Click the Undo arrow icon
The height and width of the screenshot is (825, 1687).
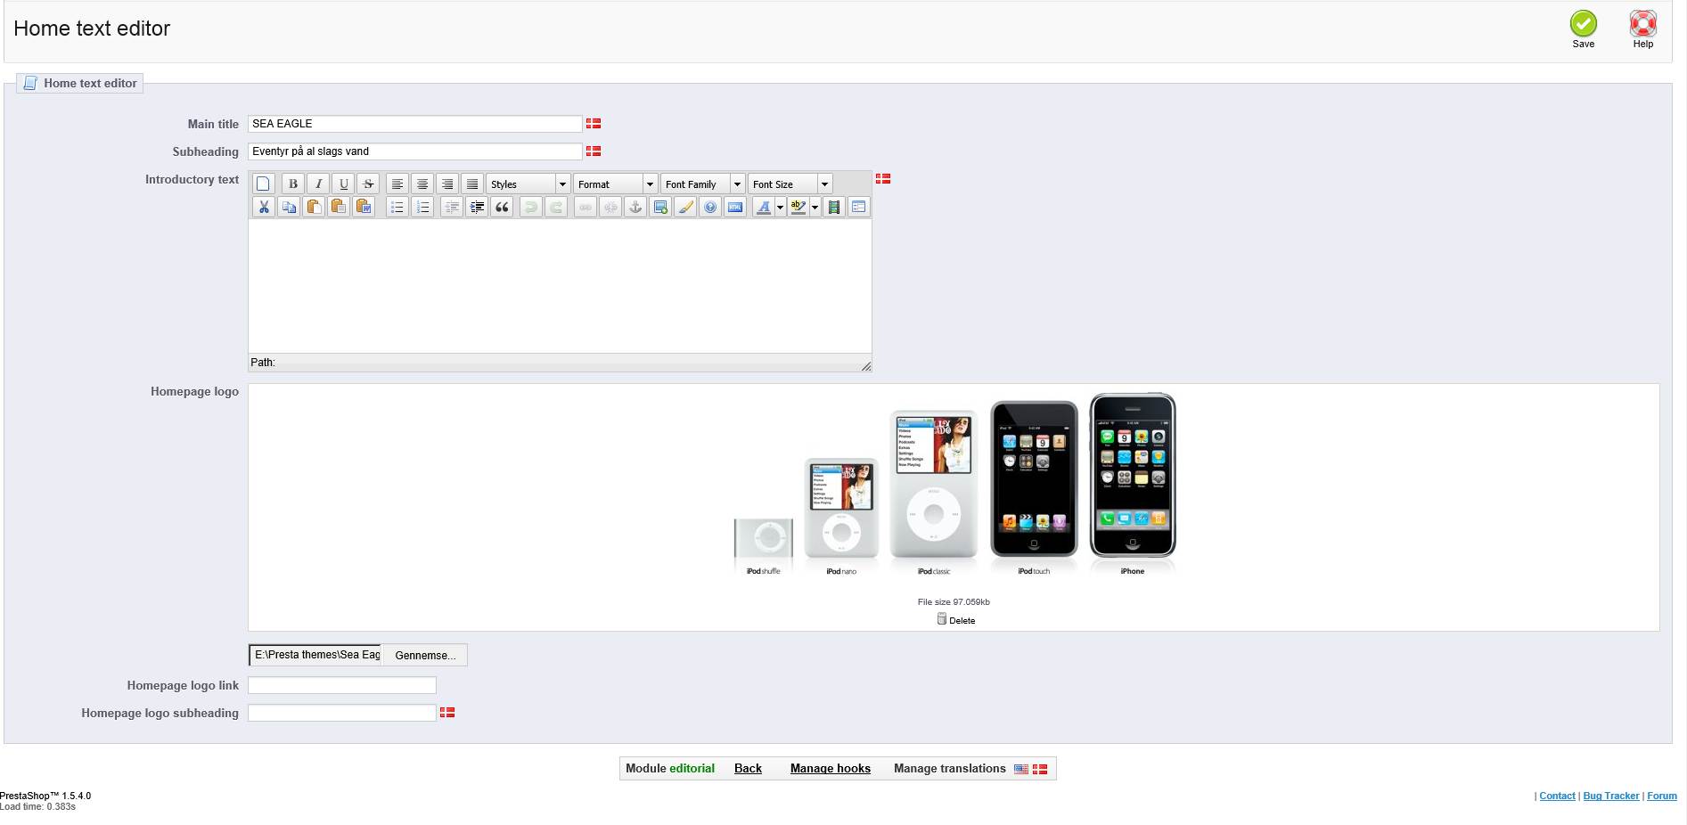(531, 207)
